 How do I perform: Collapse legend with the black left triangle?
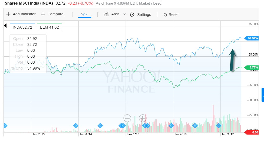(5, 26)
